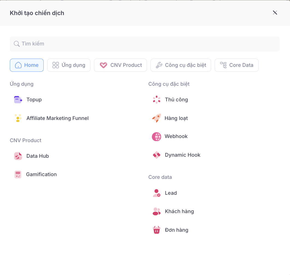Open the Data Hub icon
Viewport: 290px width, 275px height.
point(18,156)
